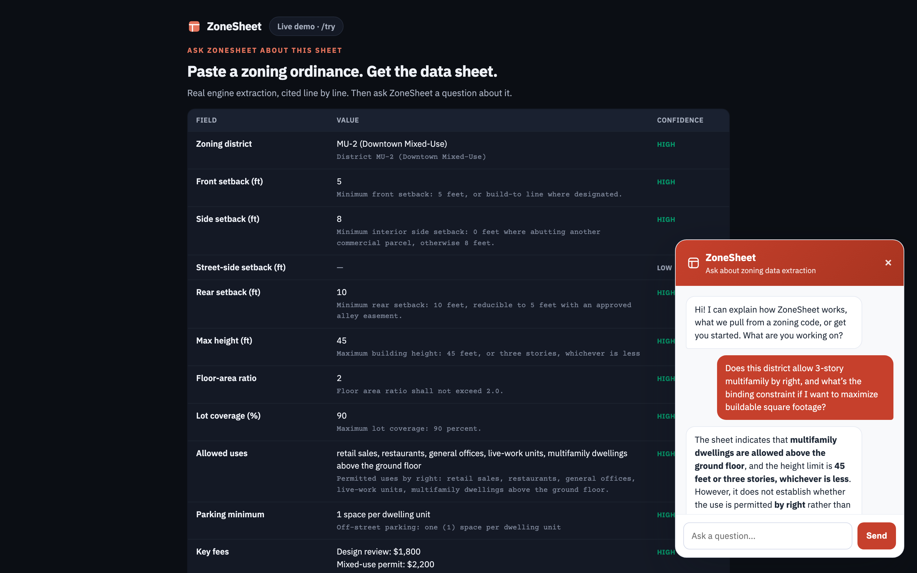Select the Side setback (ft) label
The width and height of the screenshot is (917, 573).
pos(228,219)
